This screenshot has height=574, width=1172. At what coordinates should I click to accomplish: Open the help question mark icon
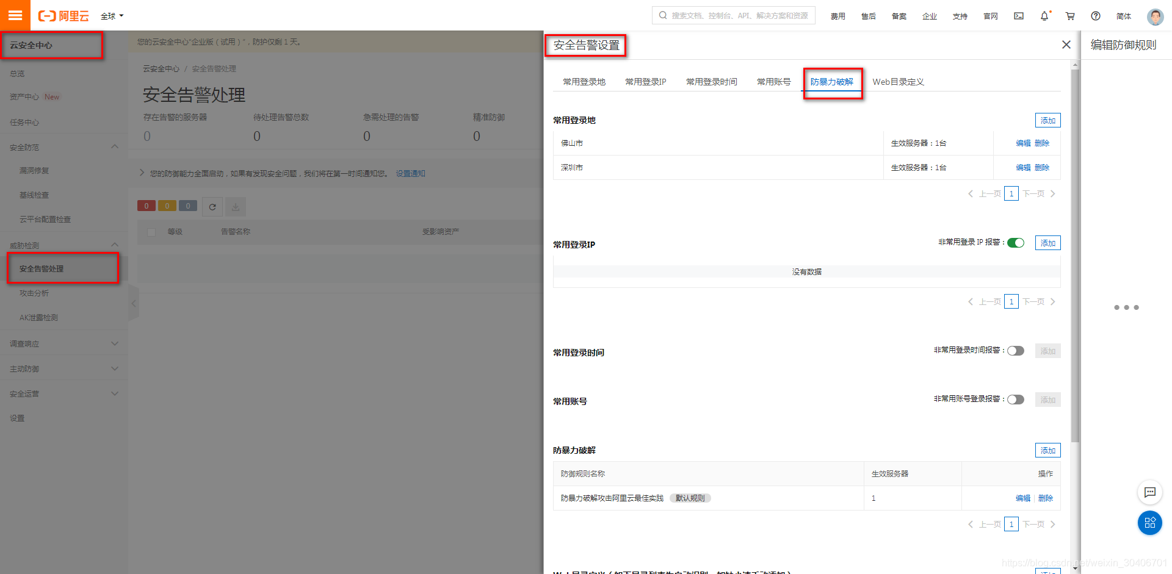pyautogui.click(x=1096, y=16)
